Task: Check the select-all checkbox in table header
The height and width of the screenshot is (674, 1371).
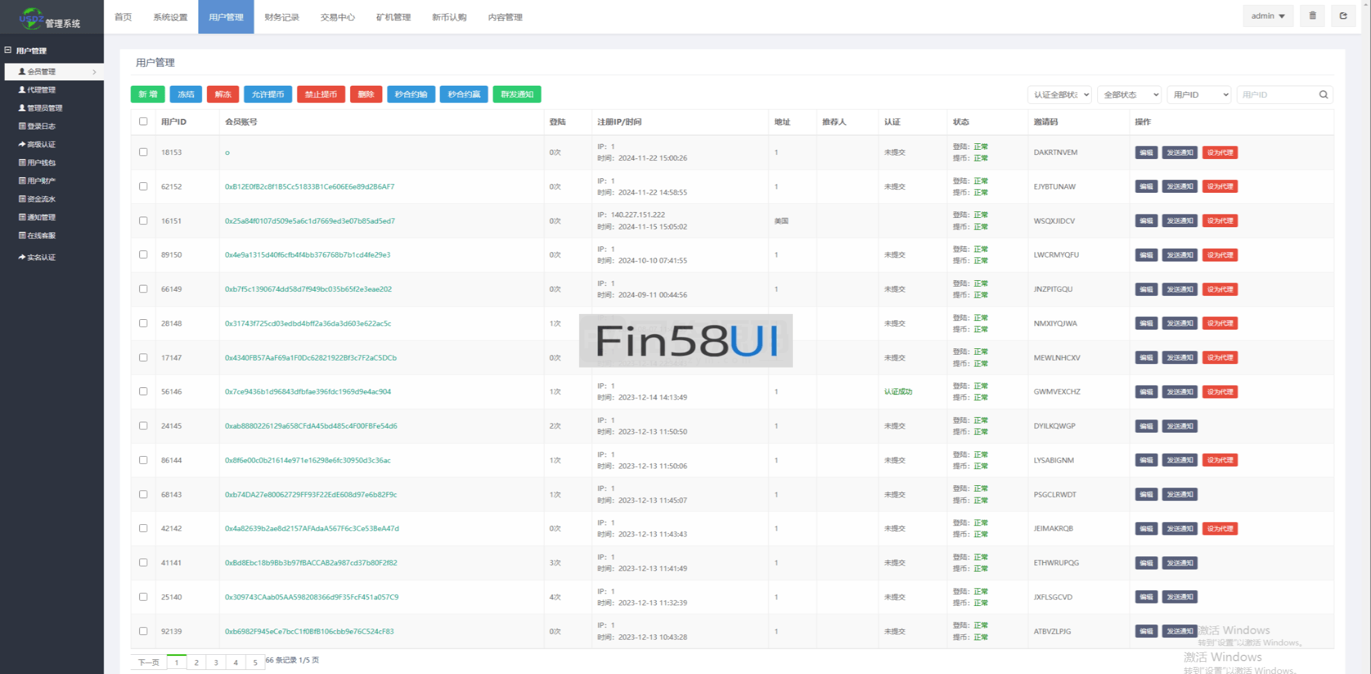Action: (143, 121)
